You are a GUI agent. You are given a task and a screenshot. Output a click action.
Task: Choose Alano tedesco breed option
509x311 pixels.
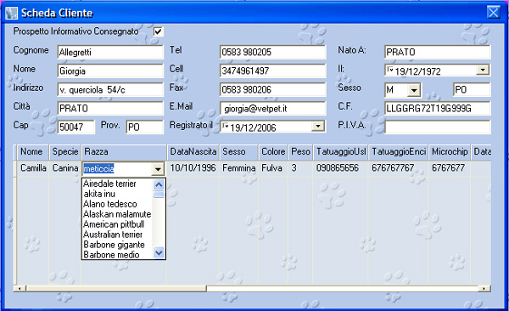click(117, 204)
